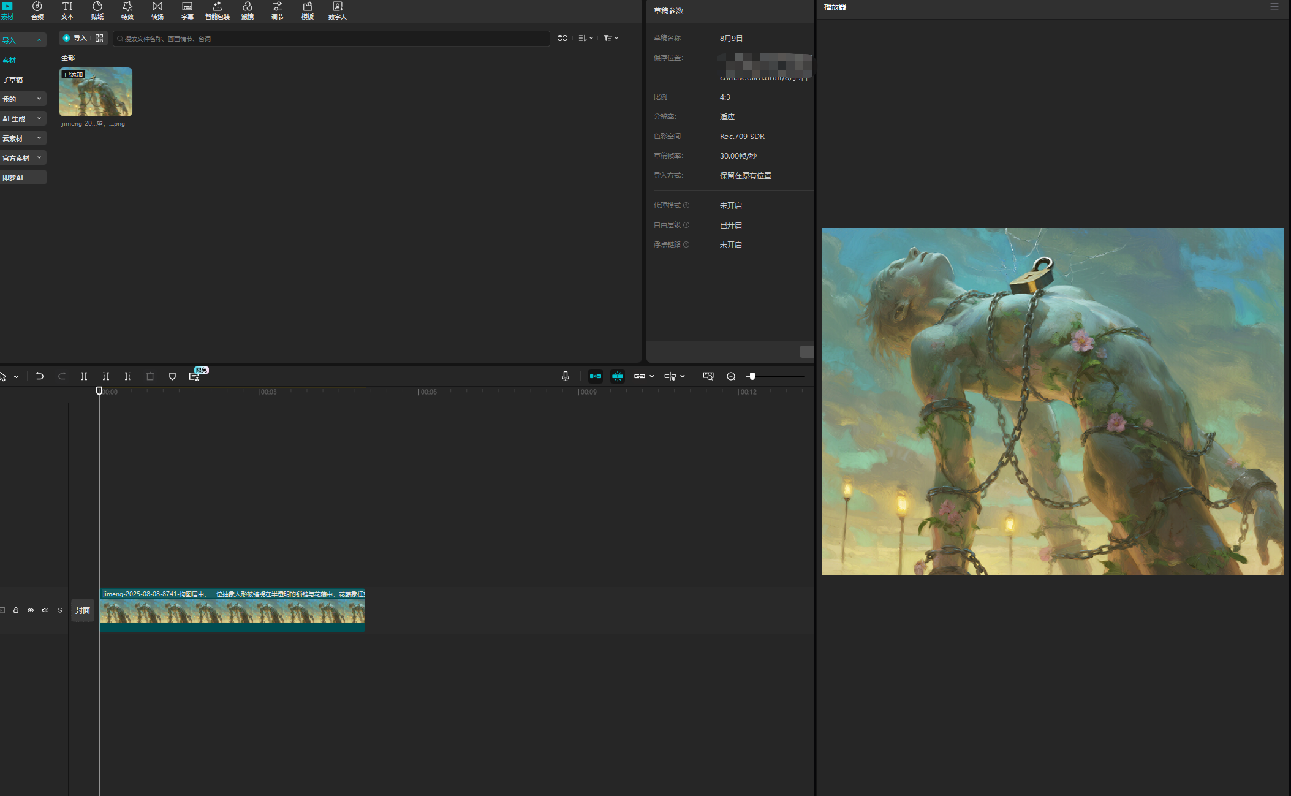Open the preview axis dropdown arrow
1291x796 pixels.
pyautogui.click(x=683, y=376)
